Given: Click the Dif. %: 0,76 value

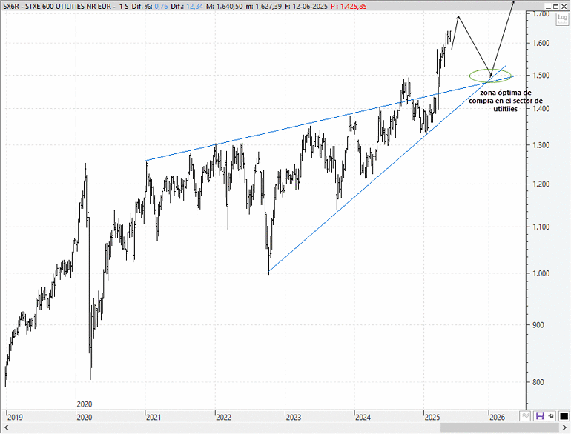Looking at the screenshot, I should coord(151,7).
